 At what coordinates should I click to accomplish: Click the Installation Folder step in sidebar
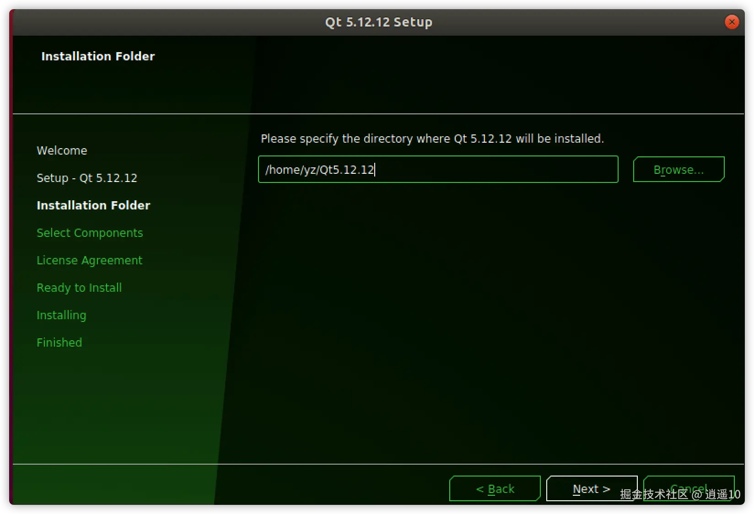click(93, 205)
